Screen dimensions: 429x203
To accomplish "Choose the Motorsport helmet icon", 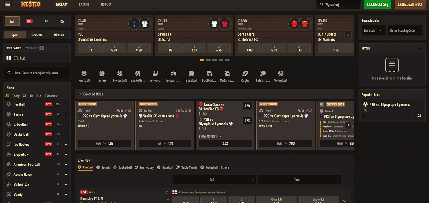I will pos(227,74).
